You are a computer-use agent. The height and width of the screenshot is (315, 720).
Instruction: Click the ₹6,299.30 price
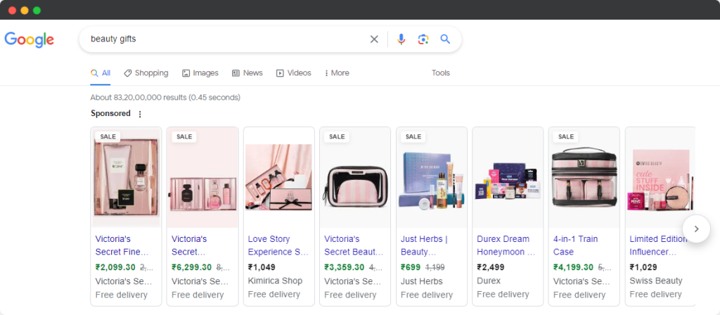point(191,267)
